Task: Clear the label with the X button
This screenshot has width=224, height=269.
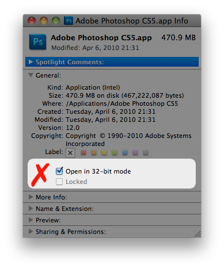Action: [x=70, y=153]
